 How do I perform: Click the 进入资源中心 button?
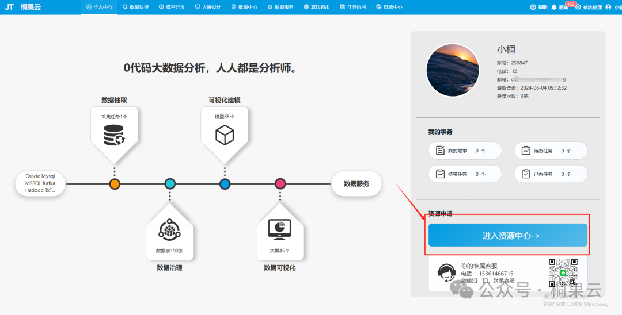click(507, 236)
